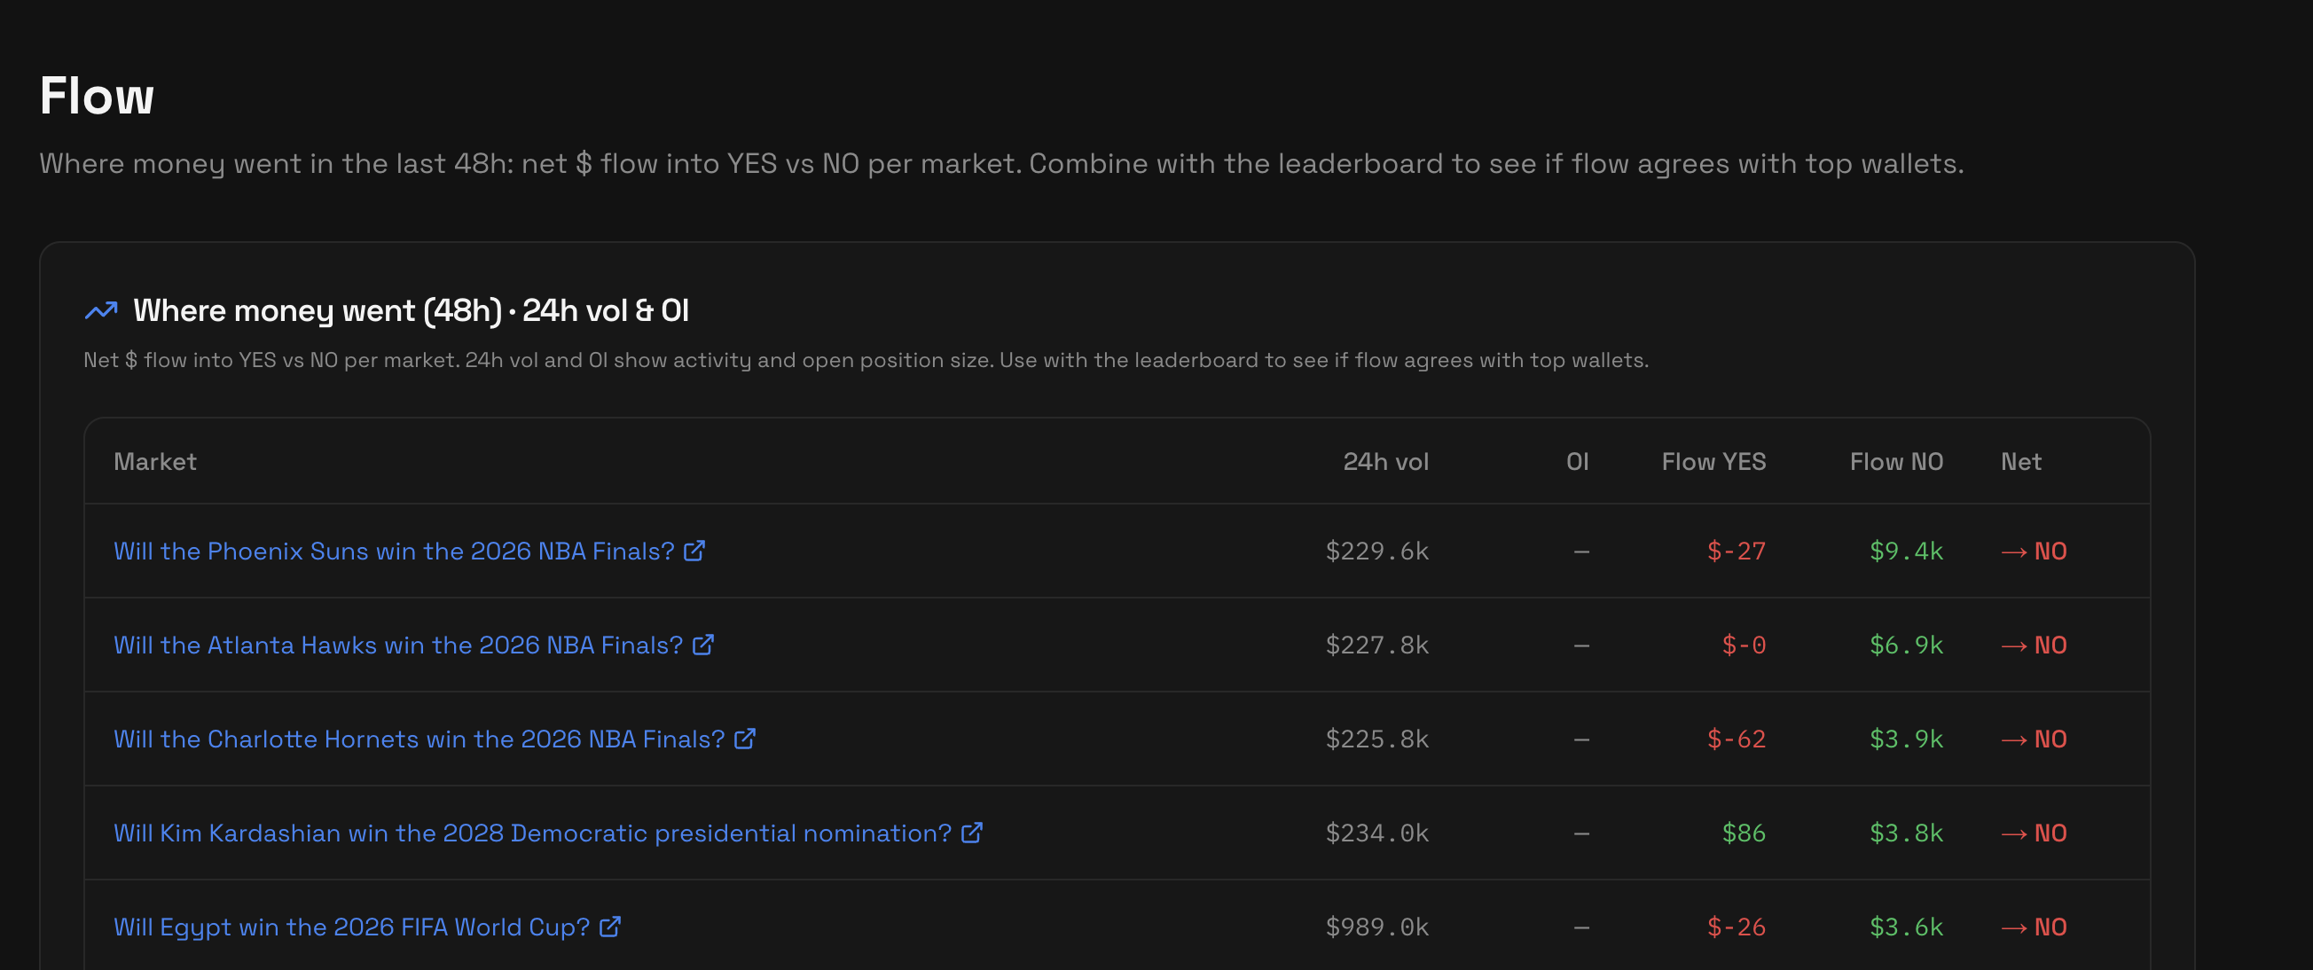Viewport: 2313px width, 970px height.
Task: Sort the table by Flow NO column
Action: click(x=1895, y=461)
